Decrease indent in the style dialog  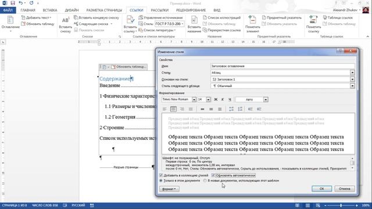(250, 109)
